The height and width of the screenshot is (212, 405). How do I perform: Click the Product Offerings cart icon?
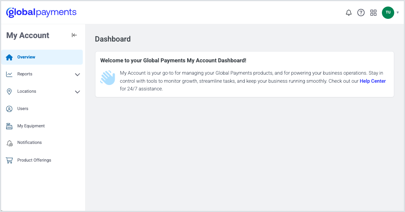point(10,160)
